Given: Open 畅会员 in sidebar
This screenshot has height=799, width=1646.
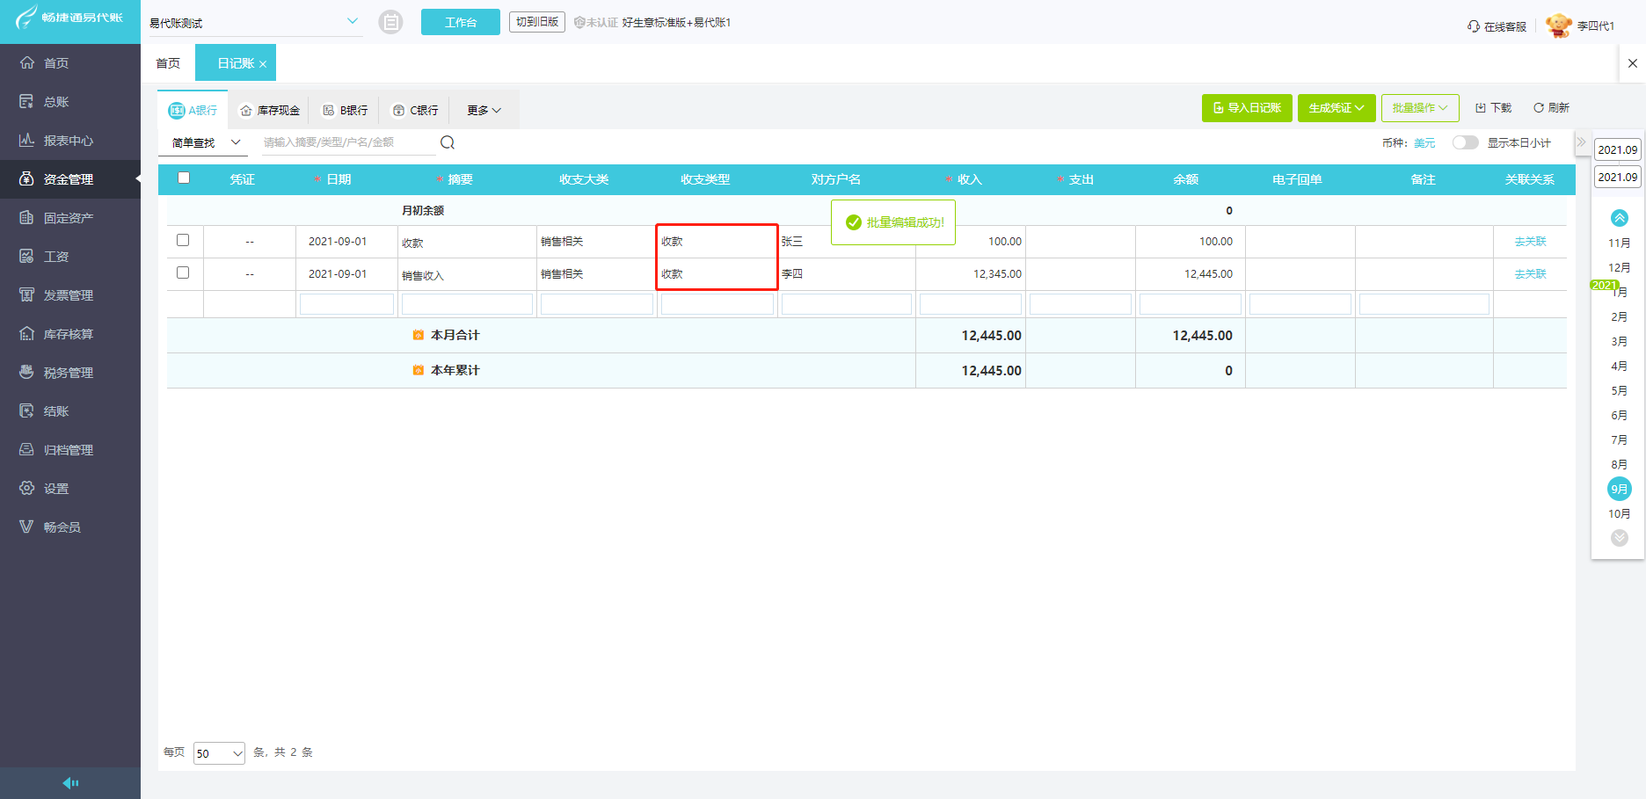Looking at the screenshot, I should (70, 527).
